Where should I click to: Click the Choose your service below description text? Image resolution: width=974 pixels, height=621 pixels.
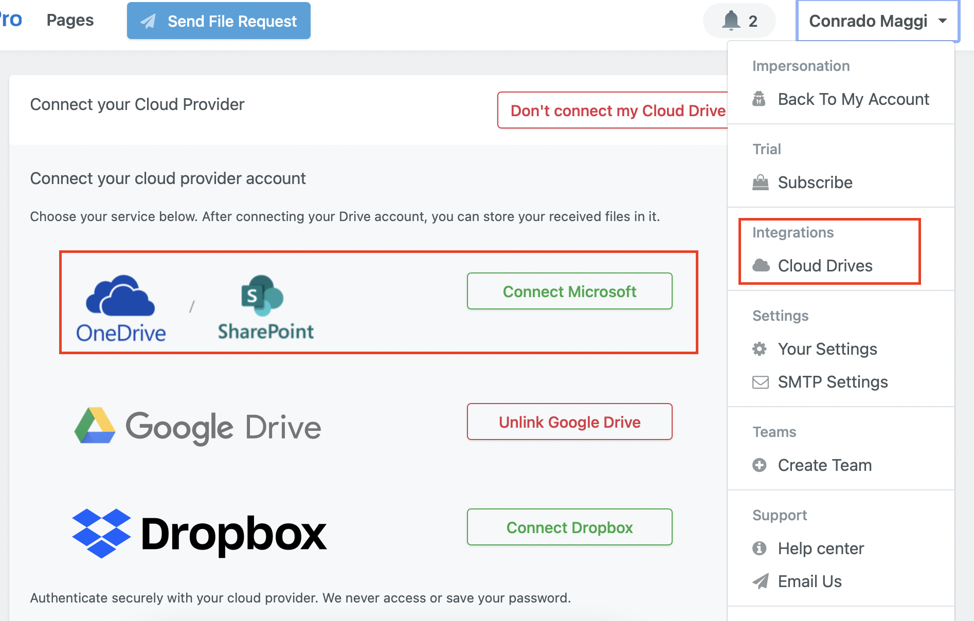(x=345, y=216)
